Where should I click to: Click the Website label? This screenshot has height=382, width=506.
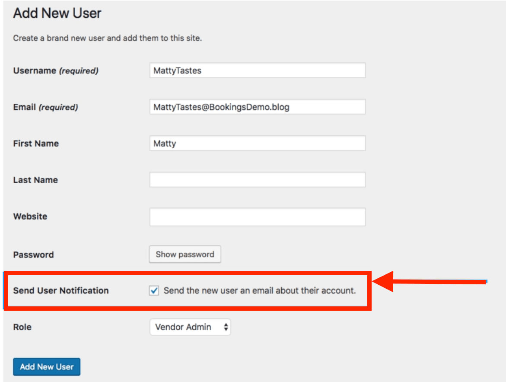(30, 216)
